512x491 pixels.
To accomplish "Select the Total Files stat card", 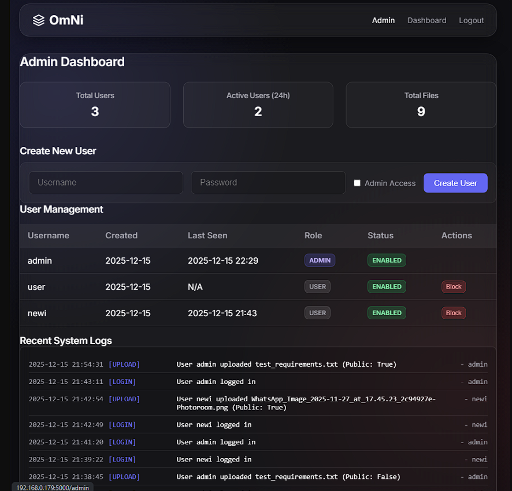I will coord(421,105).
